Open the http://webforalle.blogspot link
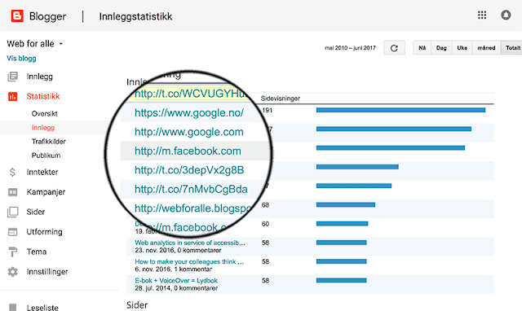 [193, 208]
